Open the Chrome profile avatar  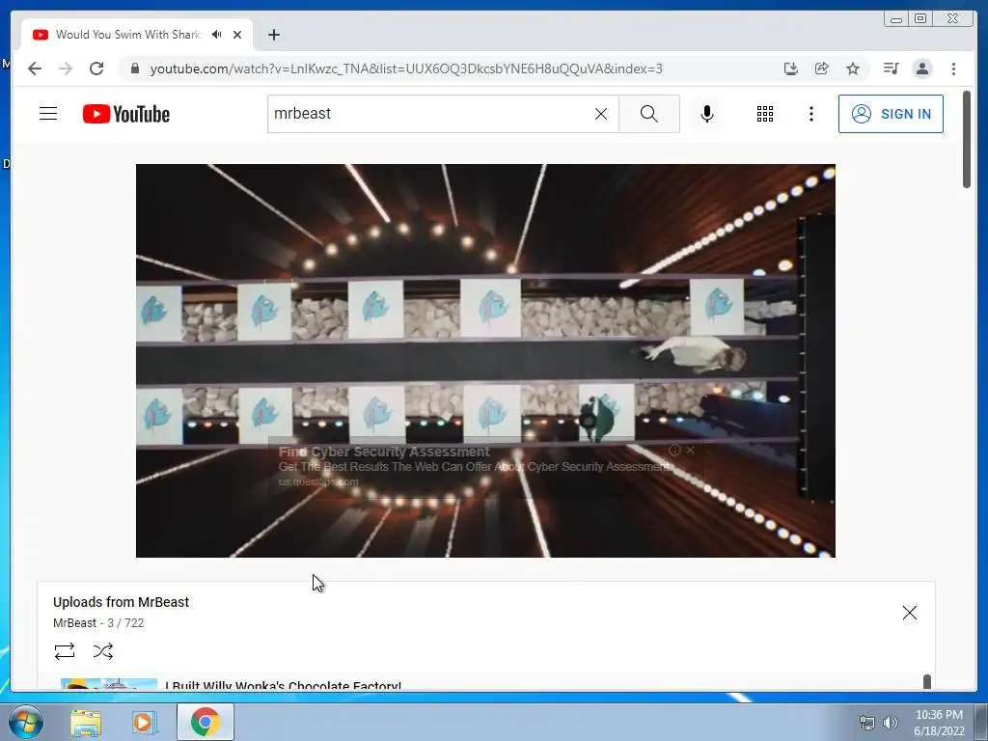click(922, 69)
